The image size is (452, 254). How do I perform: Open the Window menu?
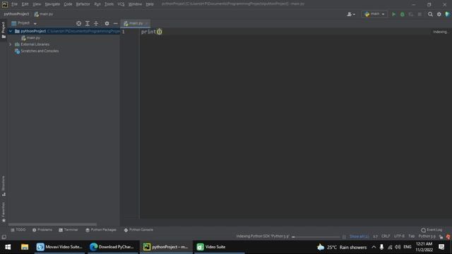tap(135, 4)
